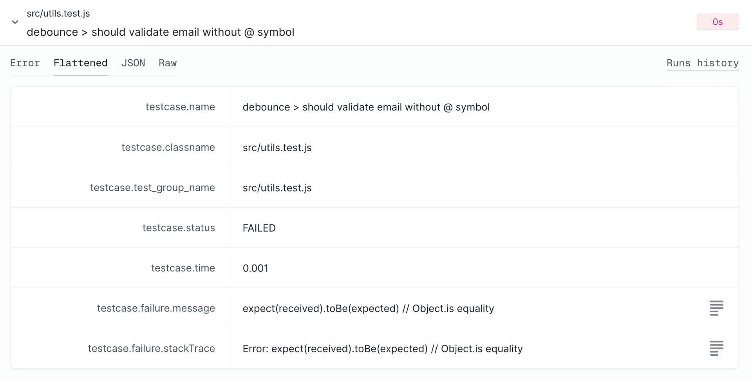Screen dimensions: 752x382
Task: Click the testcase.test_group_name value
Action: point(277,188)
